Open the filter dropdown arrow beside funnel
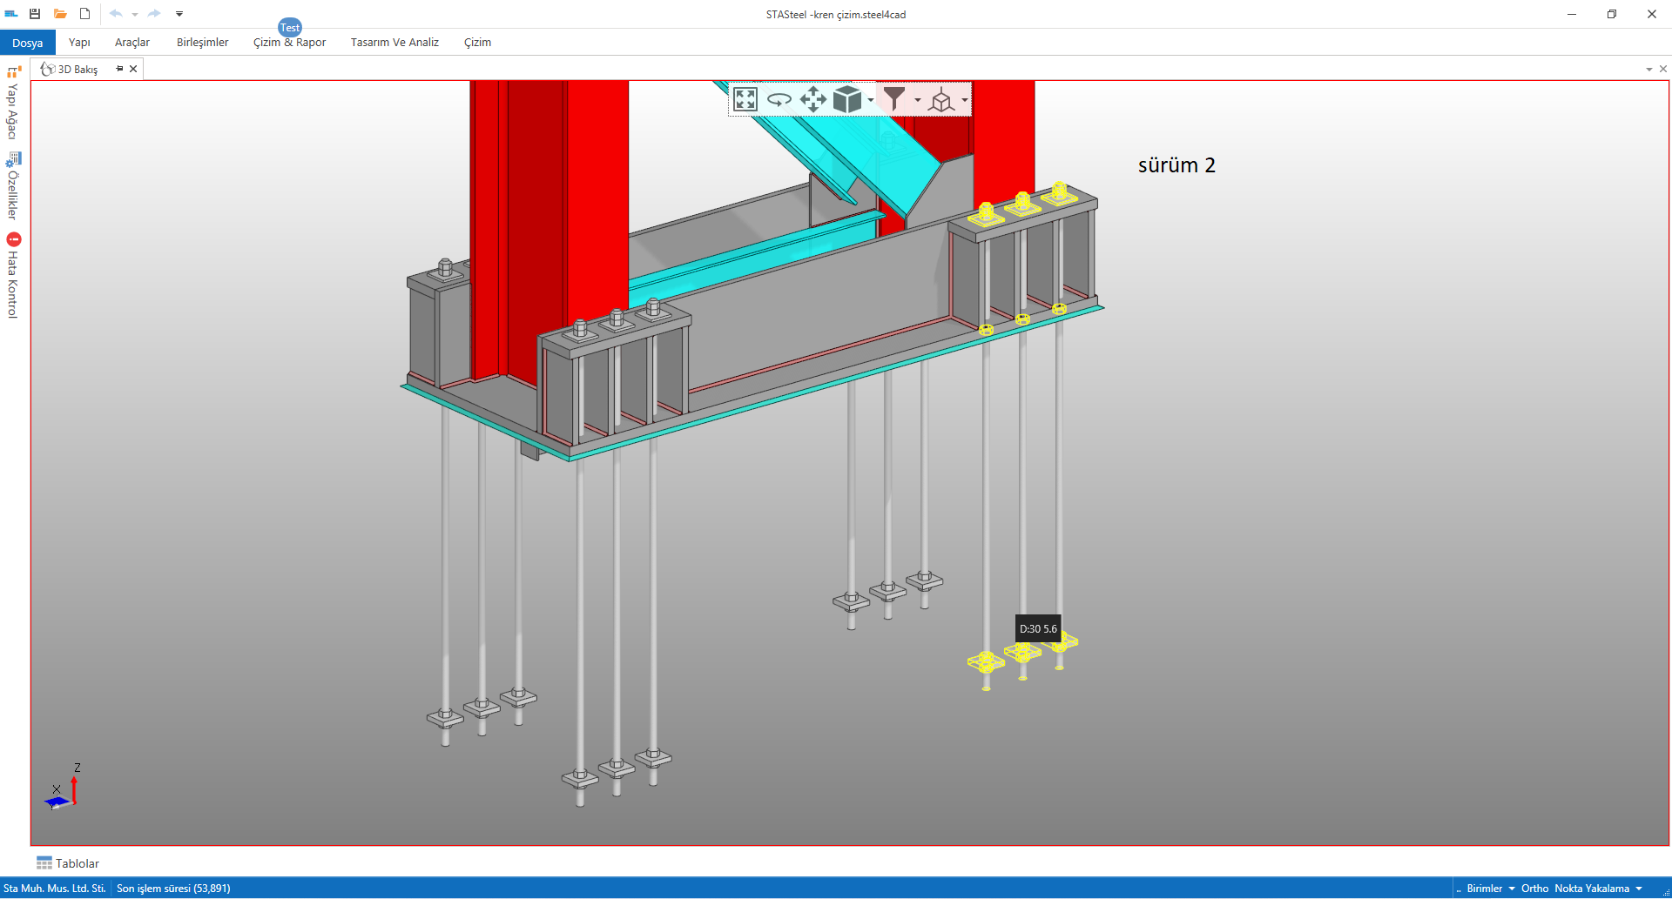 tap(917, 100)
